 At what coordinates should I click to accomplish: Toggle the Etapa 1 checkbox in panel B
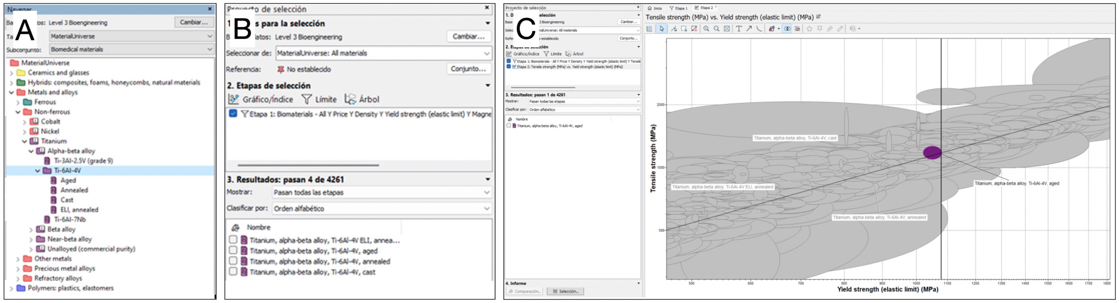click(x=233, y=114)
